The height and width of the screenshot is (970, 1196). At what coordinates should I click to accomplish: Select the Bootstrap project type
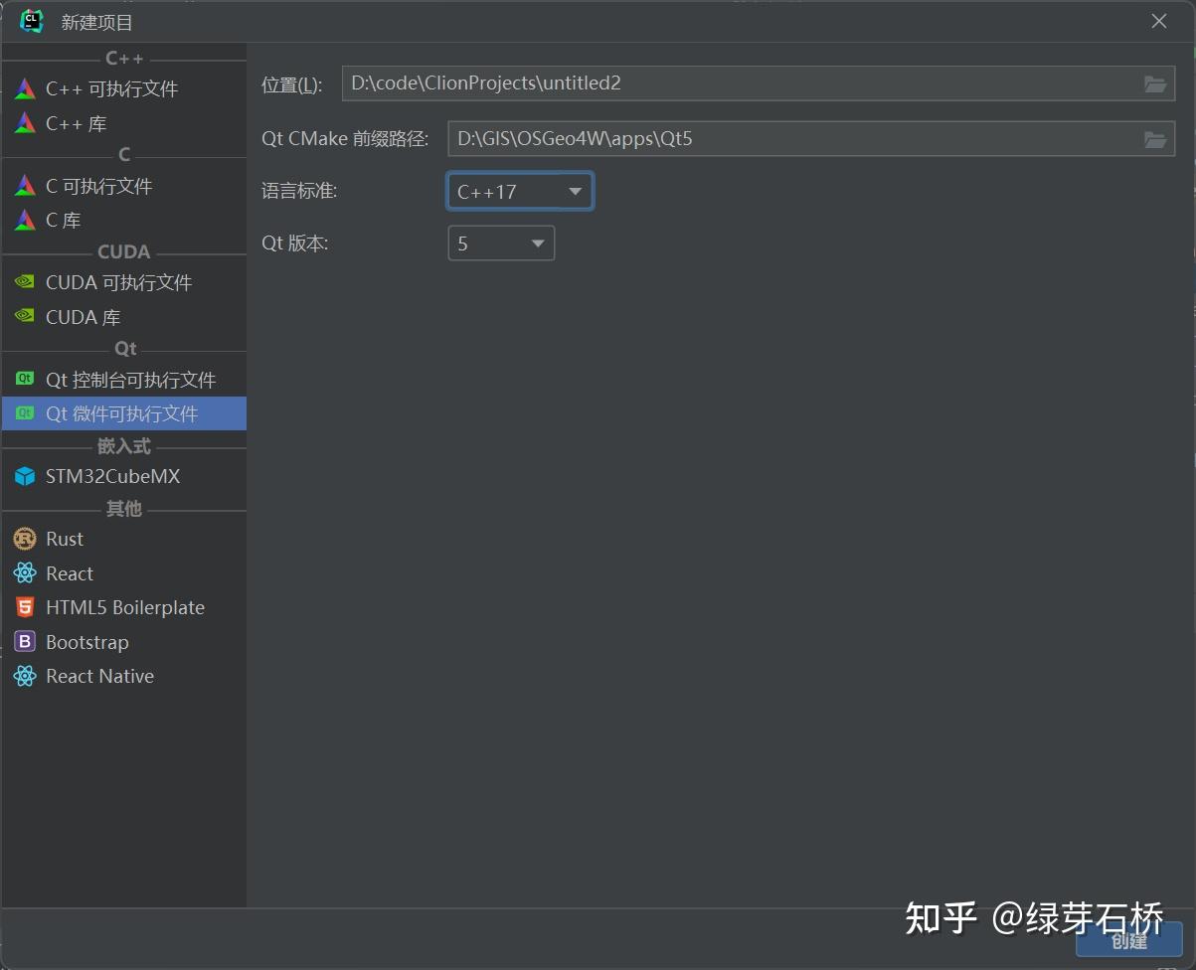pos(123,642)
